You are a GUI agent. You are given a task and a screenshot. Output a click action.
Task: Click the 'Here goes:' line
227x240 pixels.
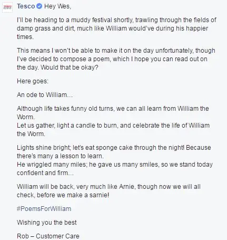pos(33,81)
